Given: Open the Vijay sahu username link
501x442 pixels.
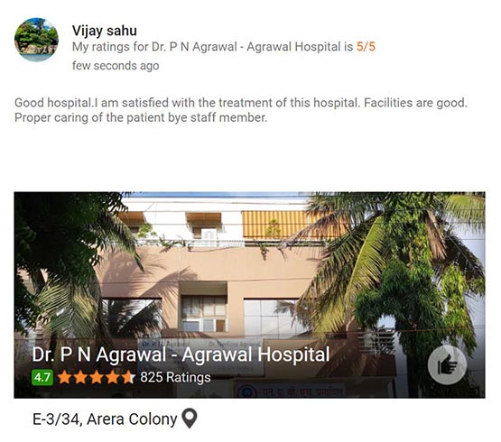Looking at the screenshot, I should [x=105, y=31].
